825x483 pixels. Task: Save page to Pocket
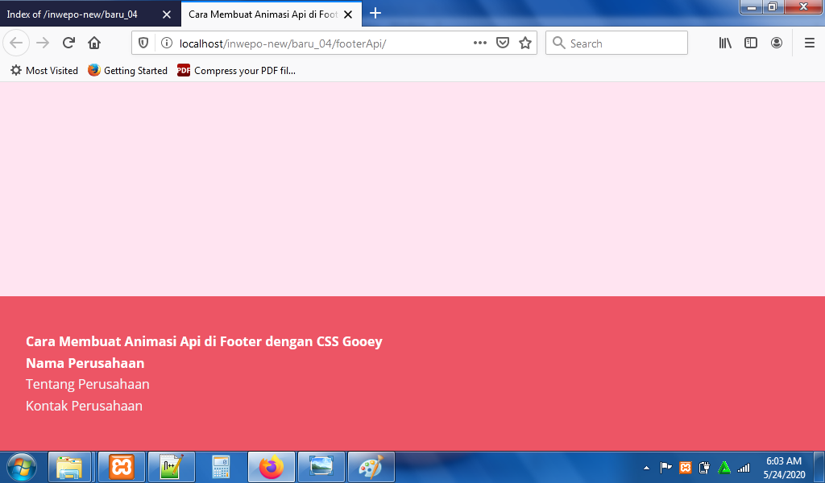click(503, 43)
